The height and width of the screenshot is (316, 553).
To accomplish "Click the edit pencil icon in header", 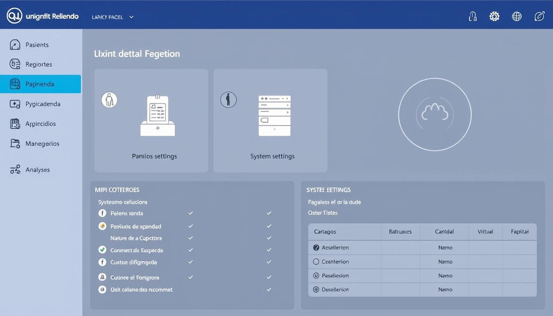I will [x=539, y=16].
